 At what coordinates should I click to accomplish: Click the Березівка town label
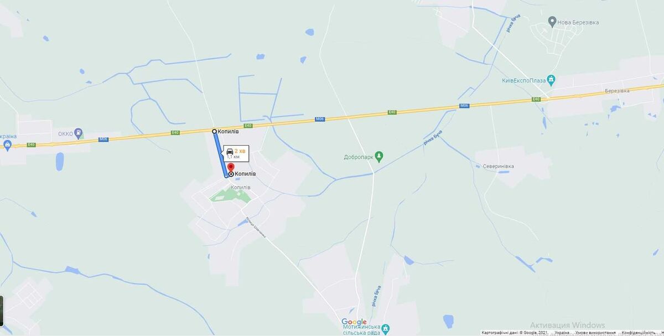pos(618,91)
